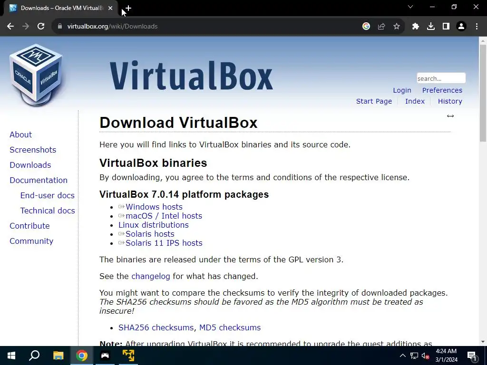Bookmark this page with the star icon
Viewport: 487px width, 365px height.
tap(397, 27)
